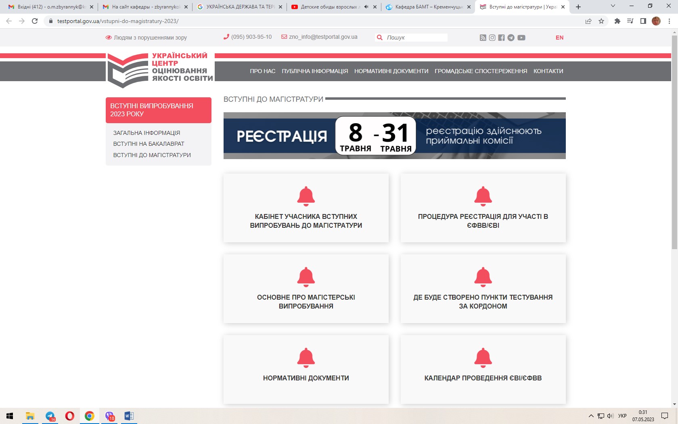678x424 pixels.
Task: Switch the УКР keyboard language indicator
Action: (x=622, y=416)
